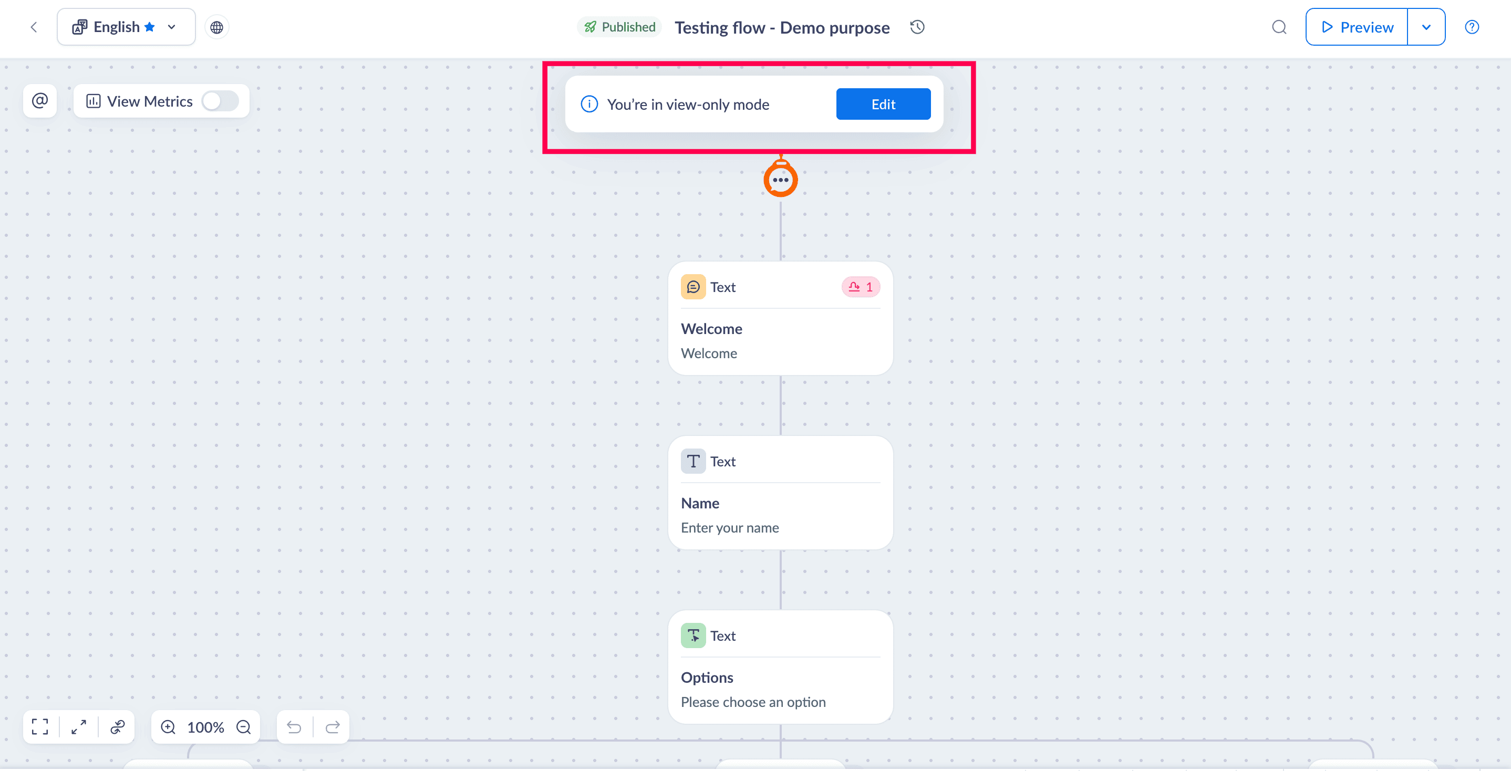Image resolution: width=1511 pixels, height=771 pixels.
Task: Toggle the View Metrics switch
Action: point(220,101)
